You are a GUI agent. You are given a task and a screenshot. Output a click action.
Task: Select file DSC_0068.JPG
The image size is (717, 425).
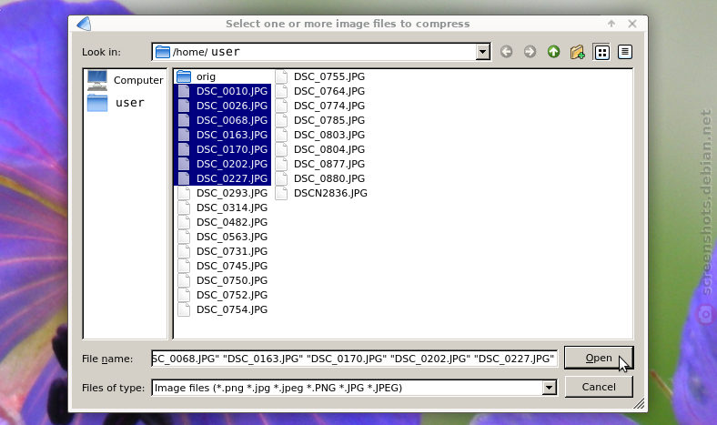[x=223, y=120]
